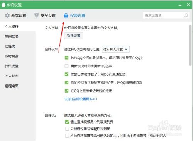
Task: Click the gear icon beside 基本设置
Action: tap(7, 15)
